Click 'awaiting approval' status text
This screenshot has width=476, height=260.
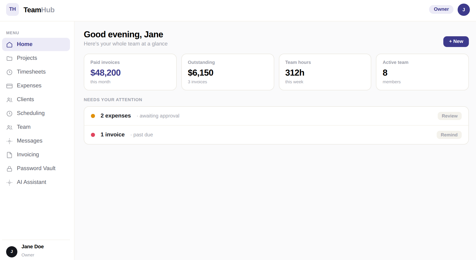pyautogui.click(x=159, y=116)
